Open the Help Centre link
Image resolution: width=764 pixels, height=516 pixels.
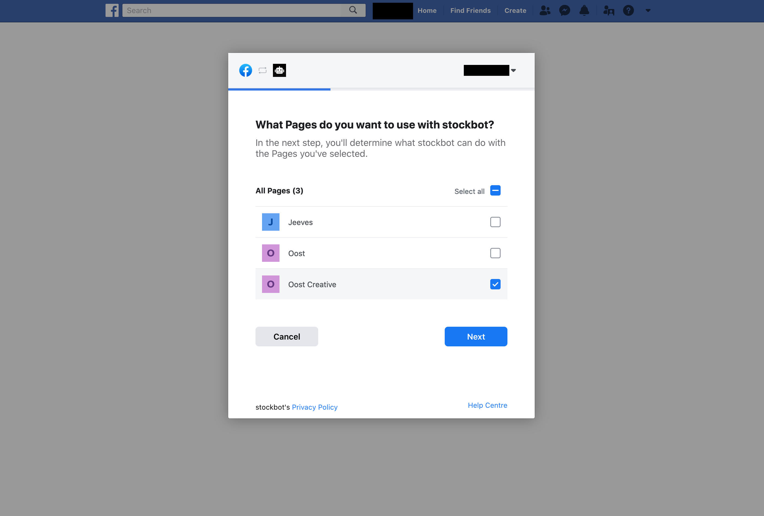tap(488, 405)
